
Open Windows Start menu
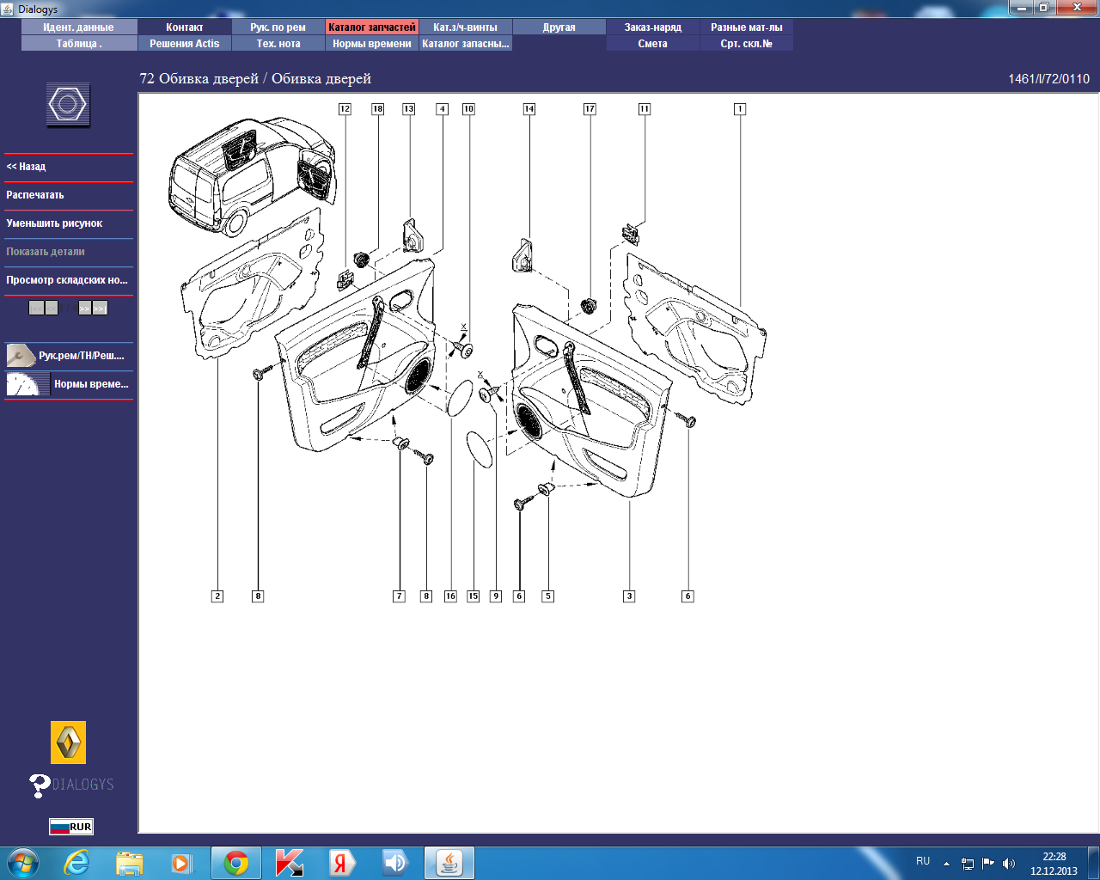coord(22,863)
